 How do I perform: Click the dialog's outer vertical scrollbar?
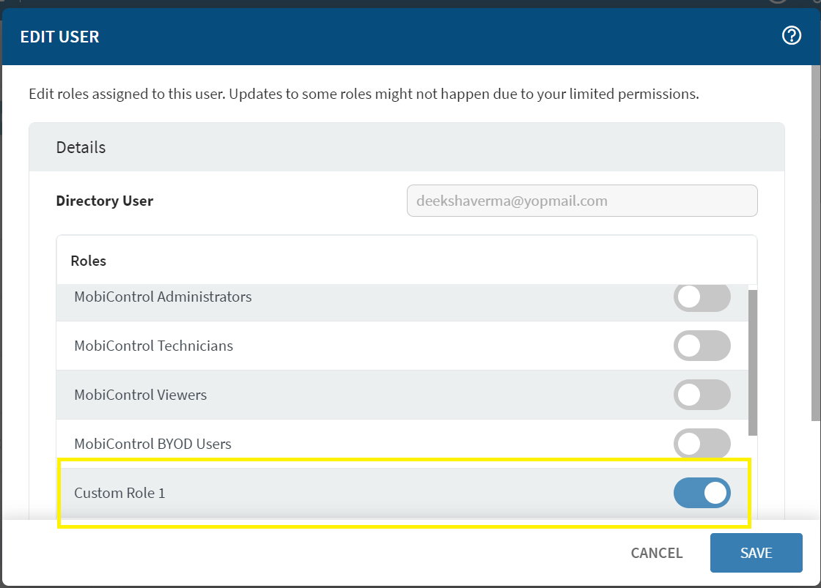816,242
